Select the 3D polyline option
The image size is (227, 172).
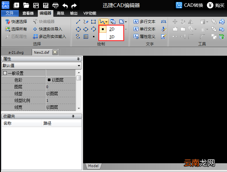[111, 37]
